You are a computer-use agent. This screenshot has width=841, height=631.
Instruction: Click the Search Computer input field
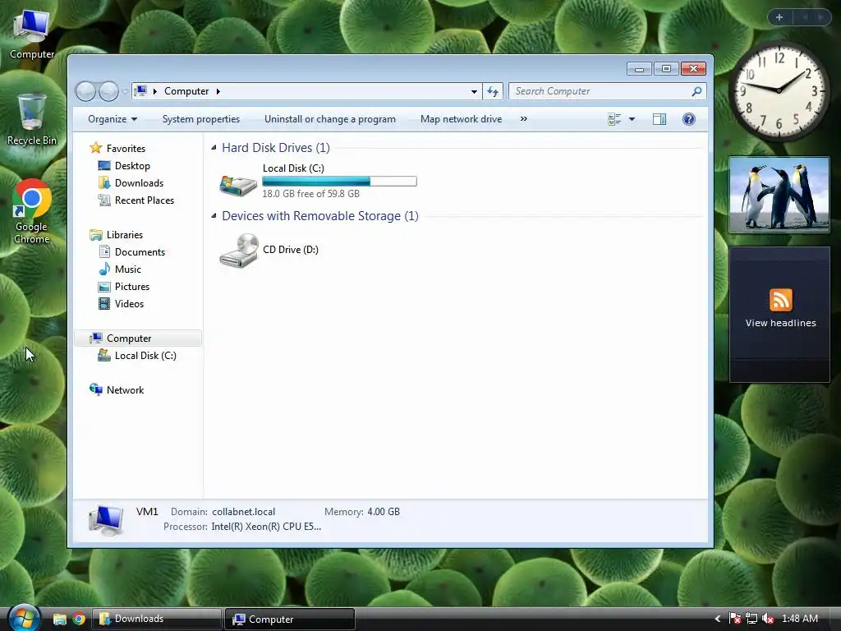[x=607, y=91]
